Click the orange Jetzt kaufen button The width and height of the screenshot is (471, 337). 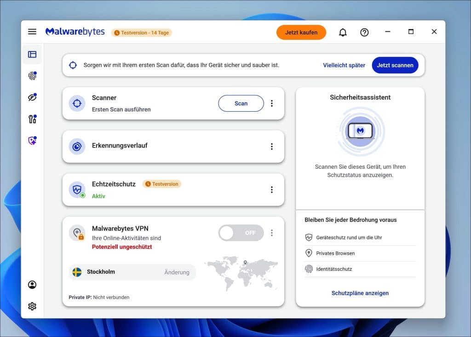[x=301, y=32]
